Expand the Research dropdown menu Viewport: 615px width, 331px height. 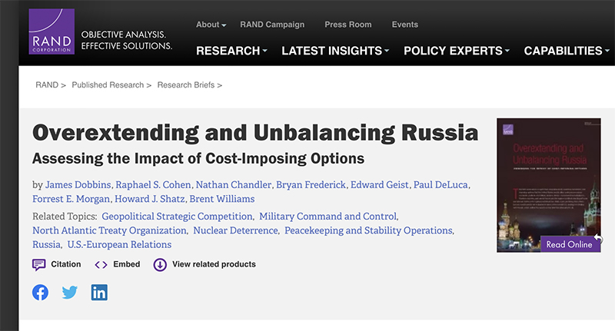click(x=231, y=51)
